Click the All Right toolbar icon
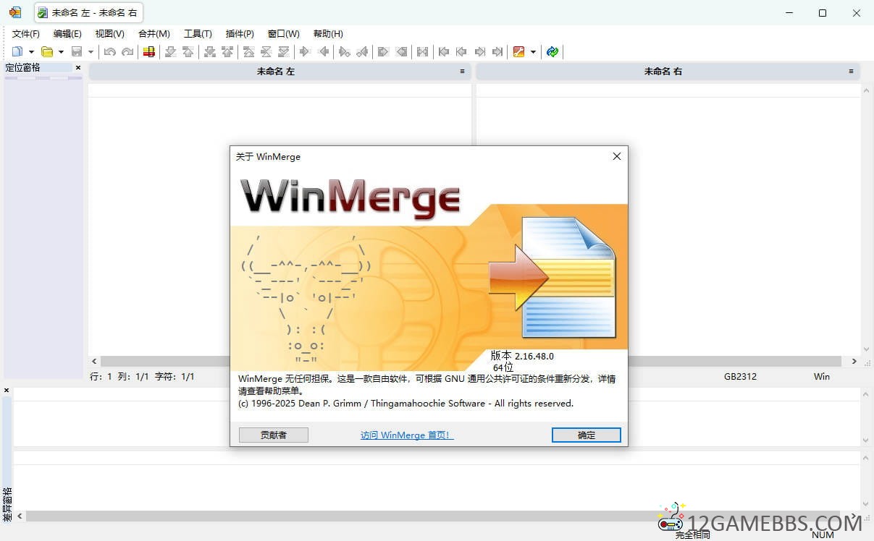Screen dimensions: 874x541 click(x=384, y=51)
